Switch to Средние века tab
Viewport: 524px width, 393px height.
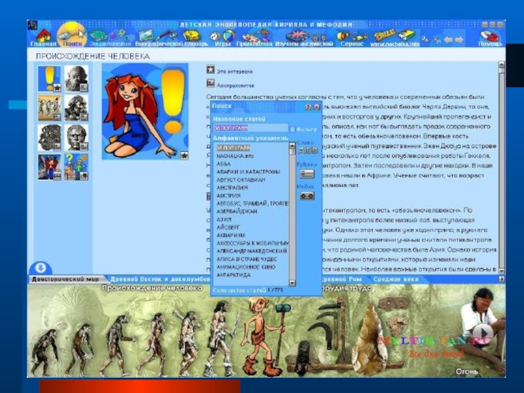(x=396, y=279)
